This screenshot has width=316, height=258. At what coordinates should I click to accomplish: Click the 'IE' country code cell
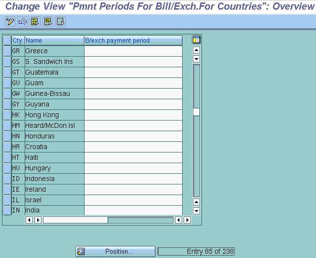pyautogui.click(x=18, y=189)
